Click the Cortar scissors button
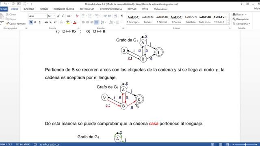This screenshot has width=260, height=146. pos(11,15)
